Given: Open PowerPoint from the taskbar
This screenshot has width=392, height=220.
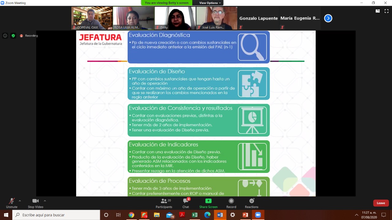Looking at the screenshot, I should (245, 215).
